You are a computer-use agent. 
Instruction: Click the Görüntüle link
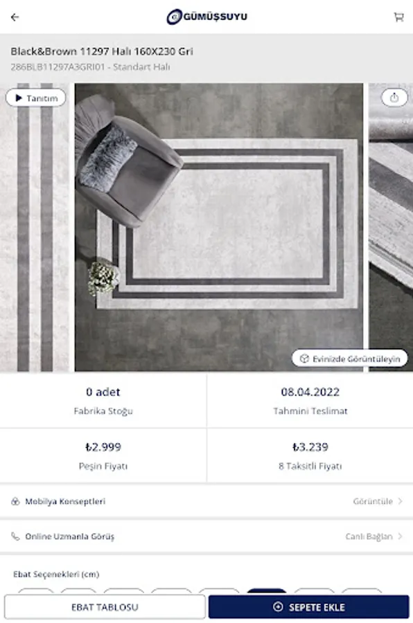click(373, 501)
